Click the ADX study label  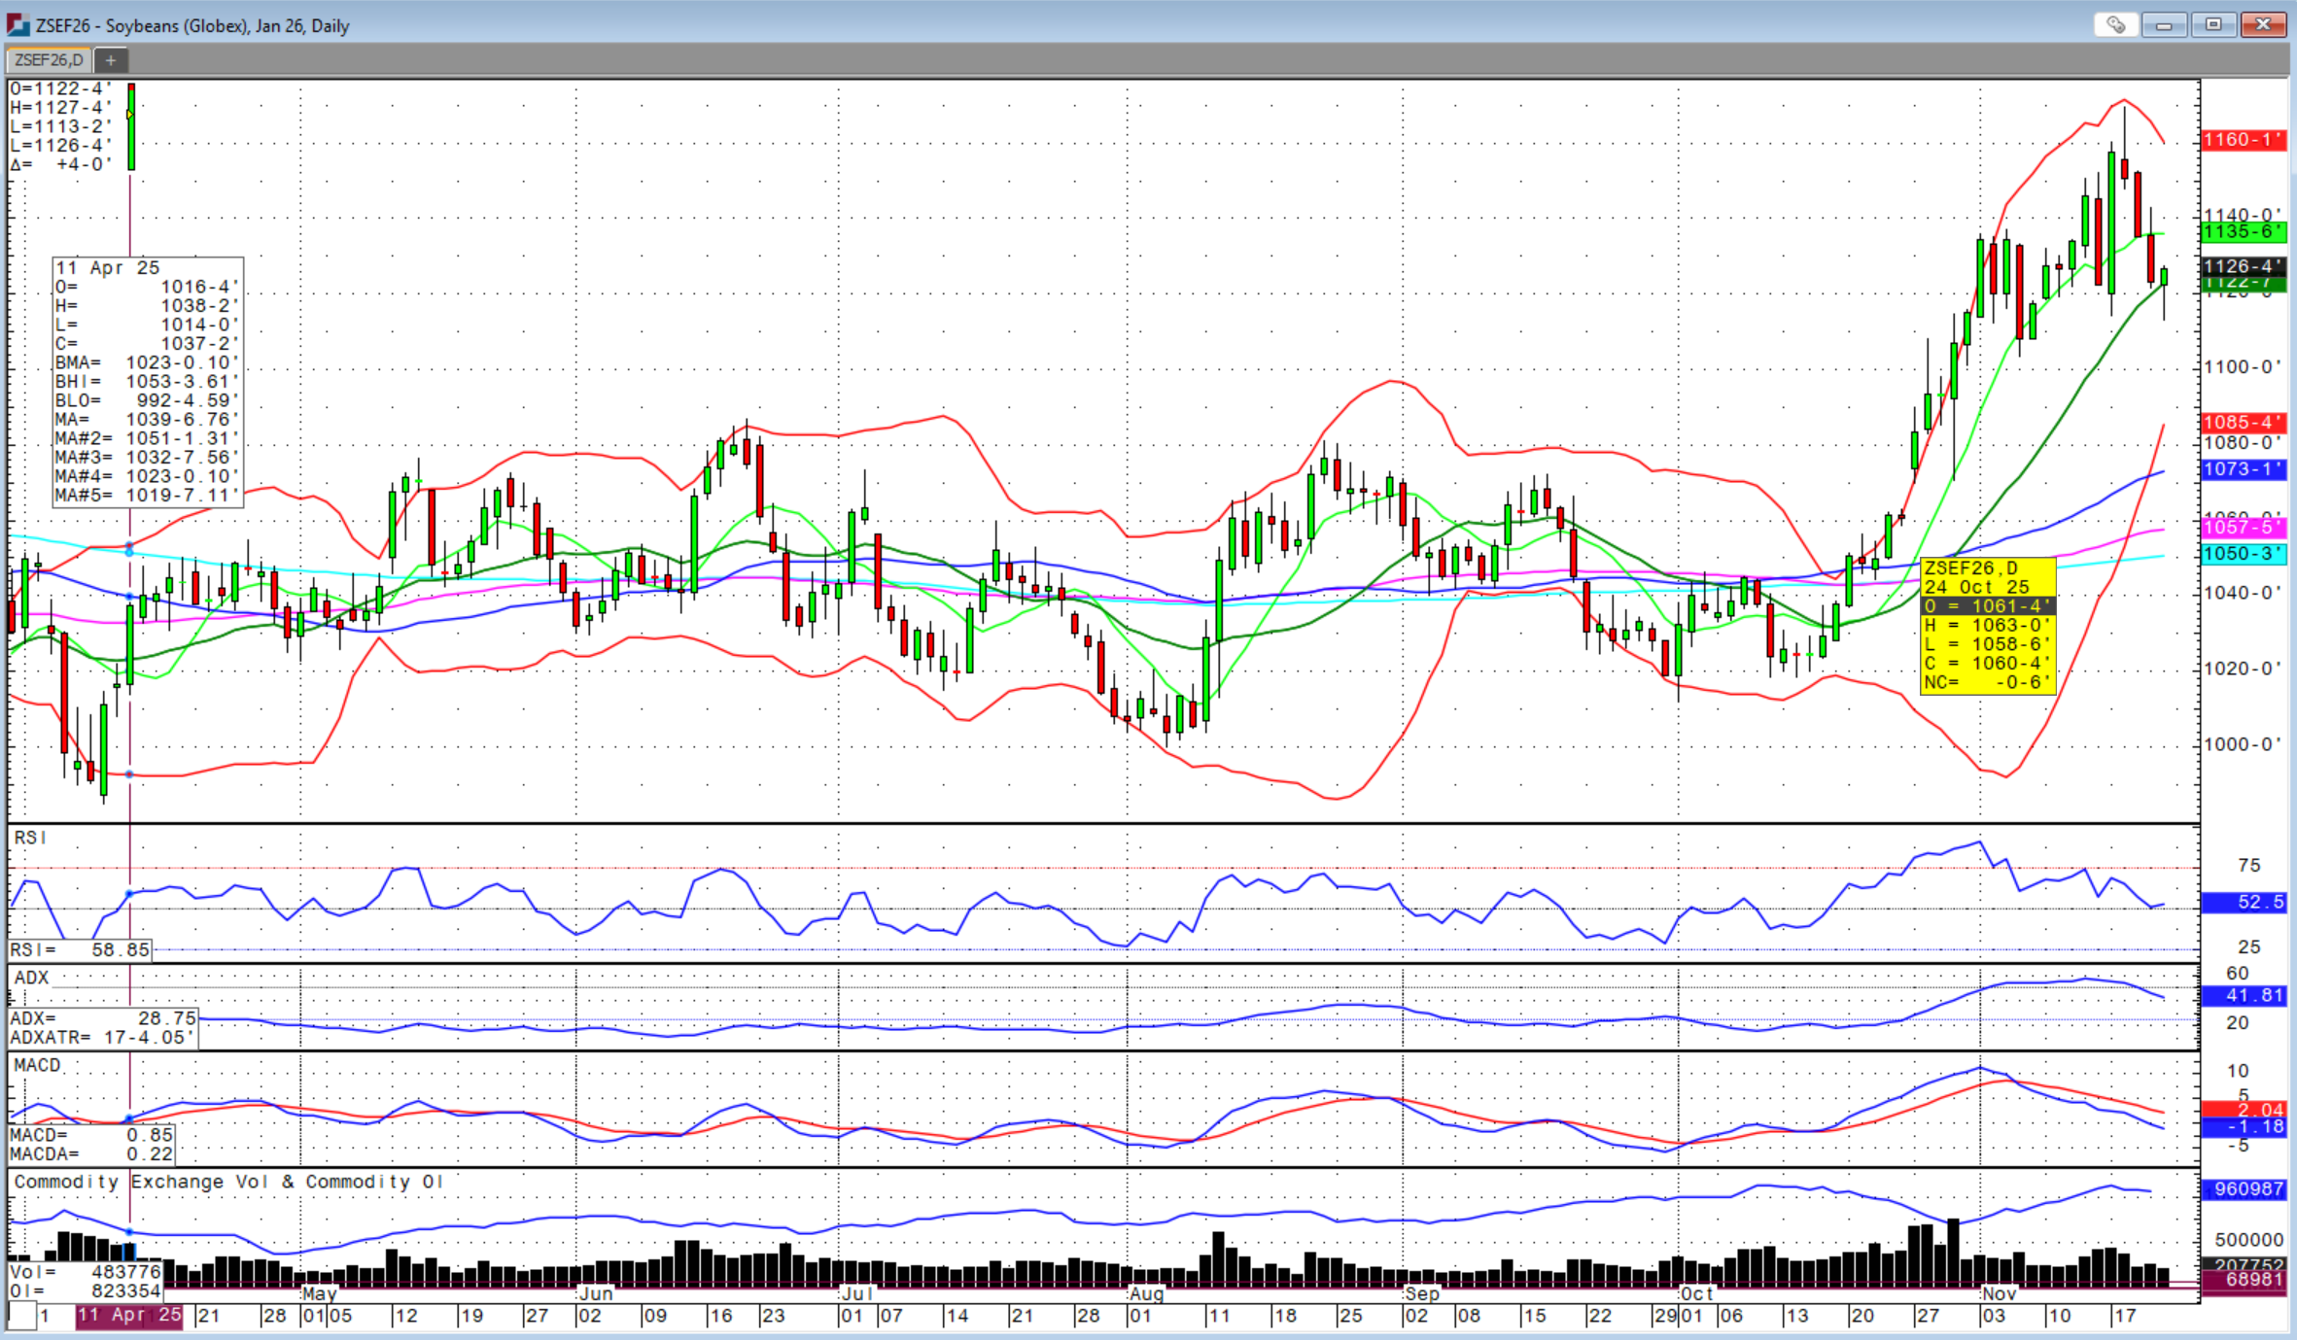click(31, 978)
